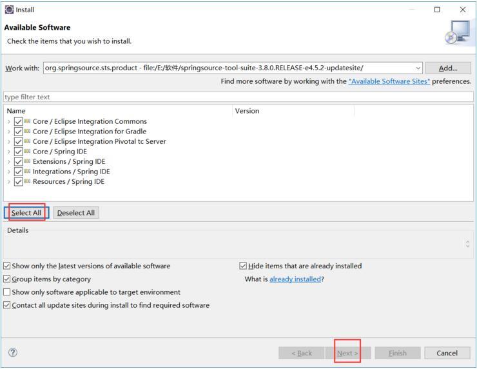Viewport: 477px width, 369px height.
Task: Click the Add... button
Action: tap(448, 68)
